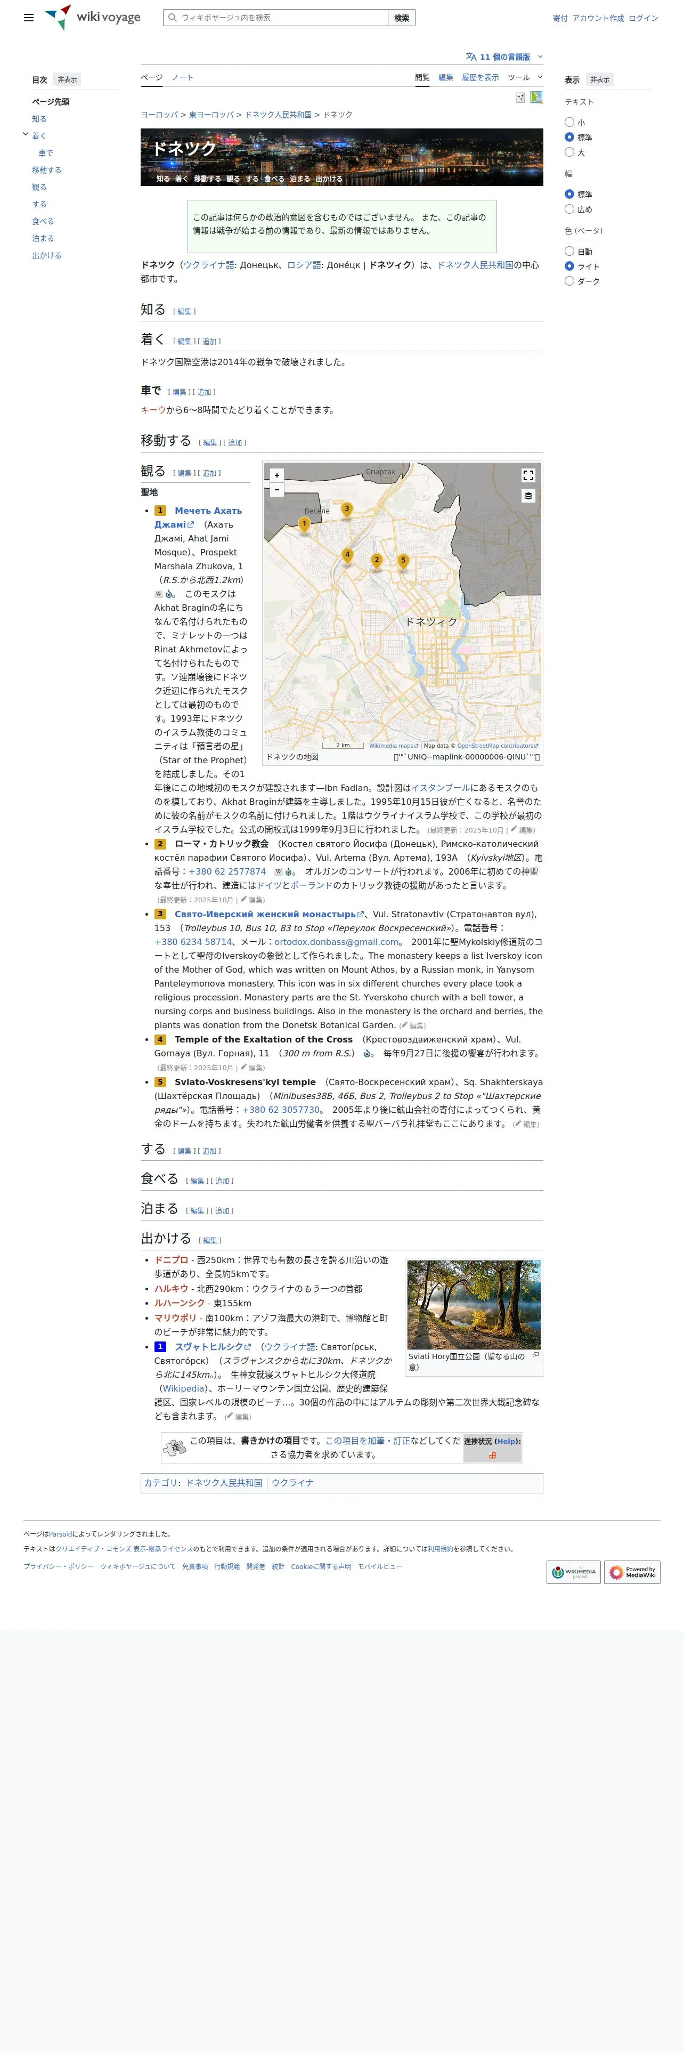Open the アカウント作成 link
This screenshot has height=2053, width=684.
(x=598, y=18)
